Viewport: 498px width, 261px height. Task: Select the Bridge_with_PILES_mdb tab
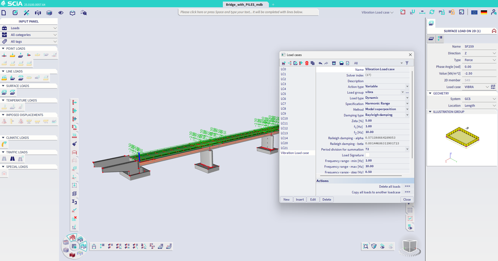244,5
